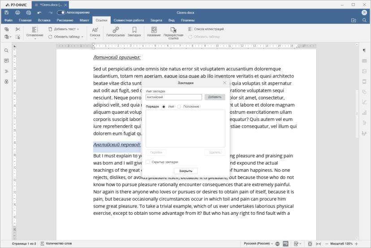The width and height of the screenshot is (371, 248).
Task: Click Список иллюстраций button
Action: coord(206,29)
